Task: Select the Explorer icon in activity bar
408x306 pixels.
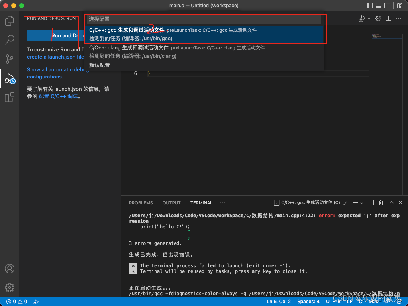Action: pyautogui.click(x=9, y=21)
